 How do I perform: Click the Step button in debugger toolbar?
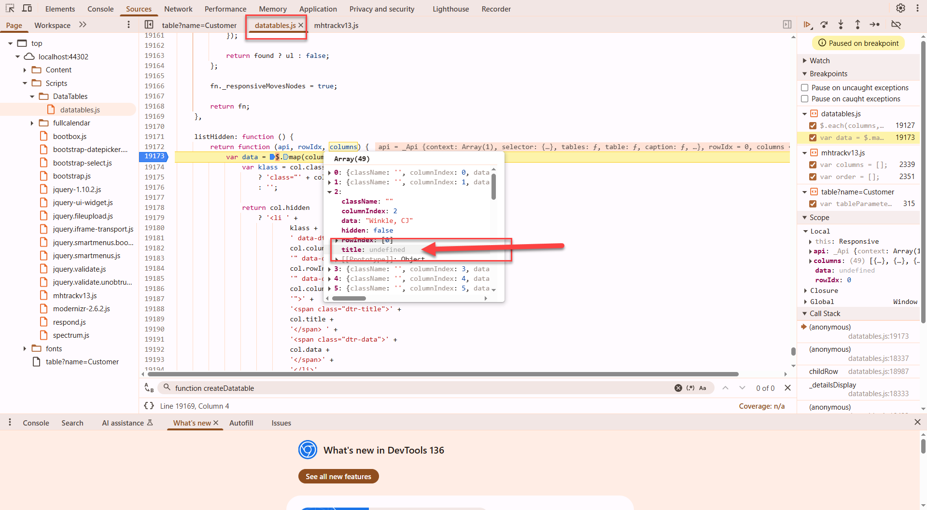tap(874, 25)
